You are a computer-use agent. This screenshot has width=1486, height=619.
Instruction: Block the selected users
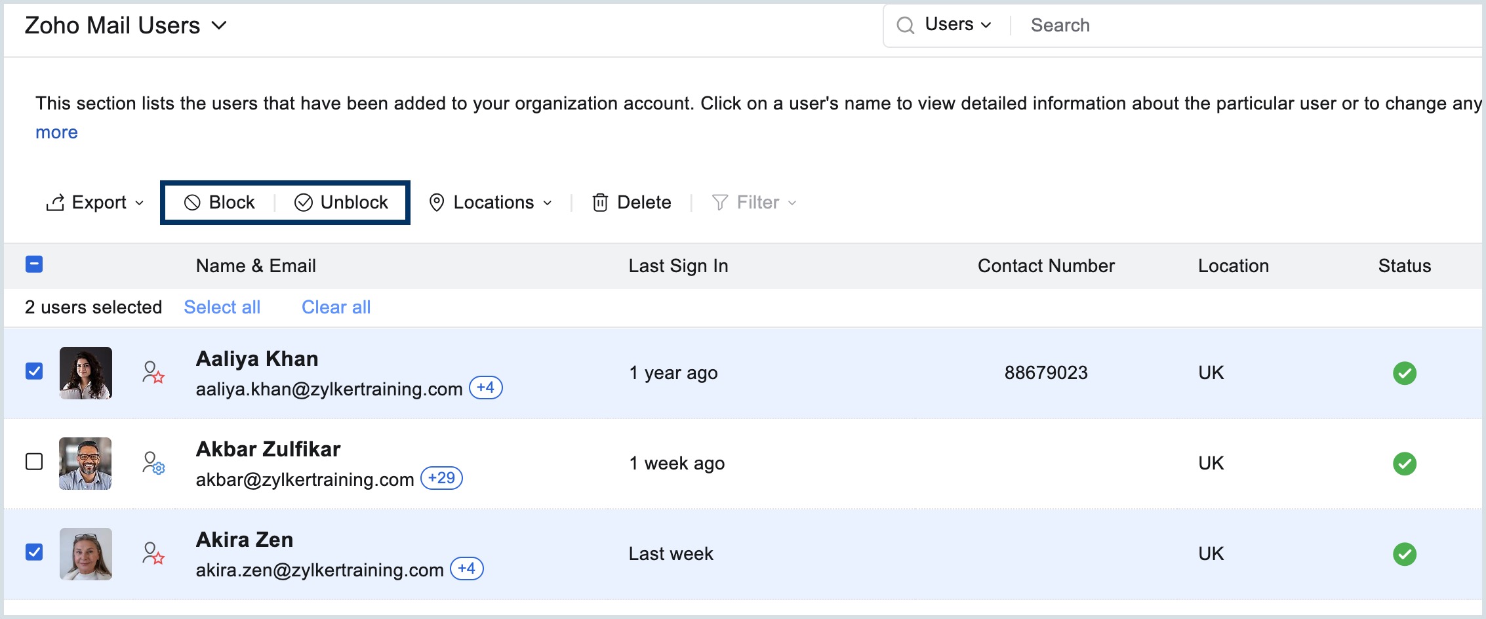click(220, 203)
